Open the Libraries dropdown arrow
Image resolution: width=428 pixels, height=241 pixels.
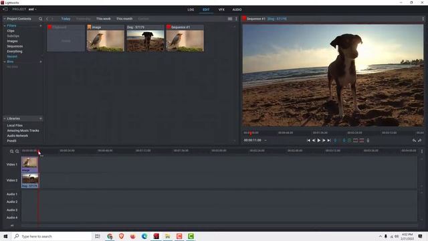(x=41, y=118)
